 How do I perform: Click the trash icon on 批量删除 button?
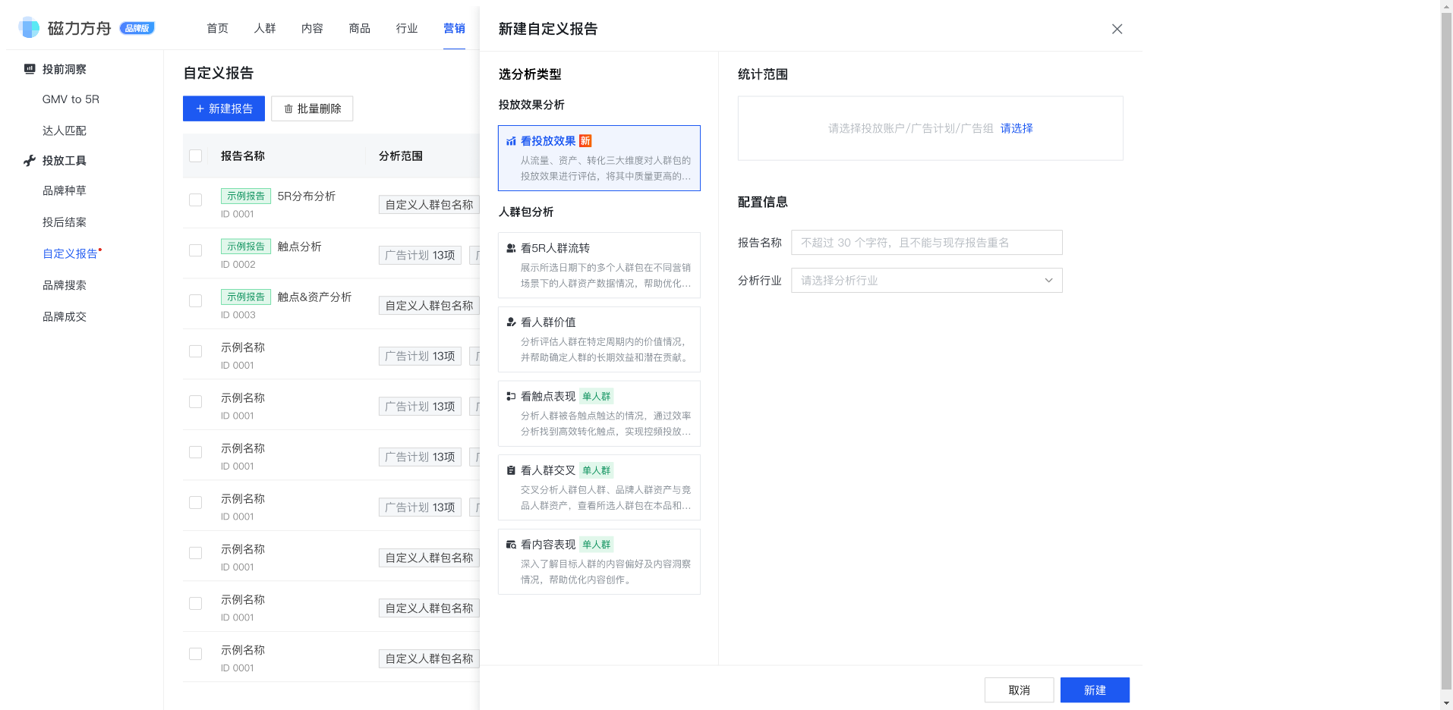click(288, 108)
